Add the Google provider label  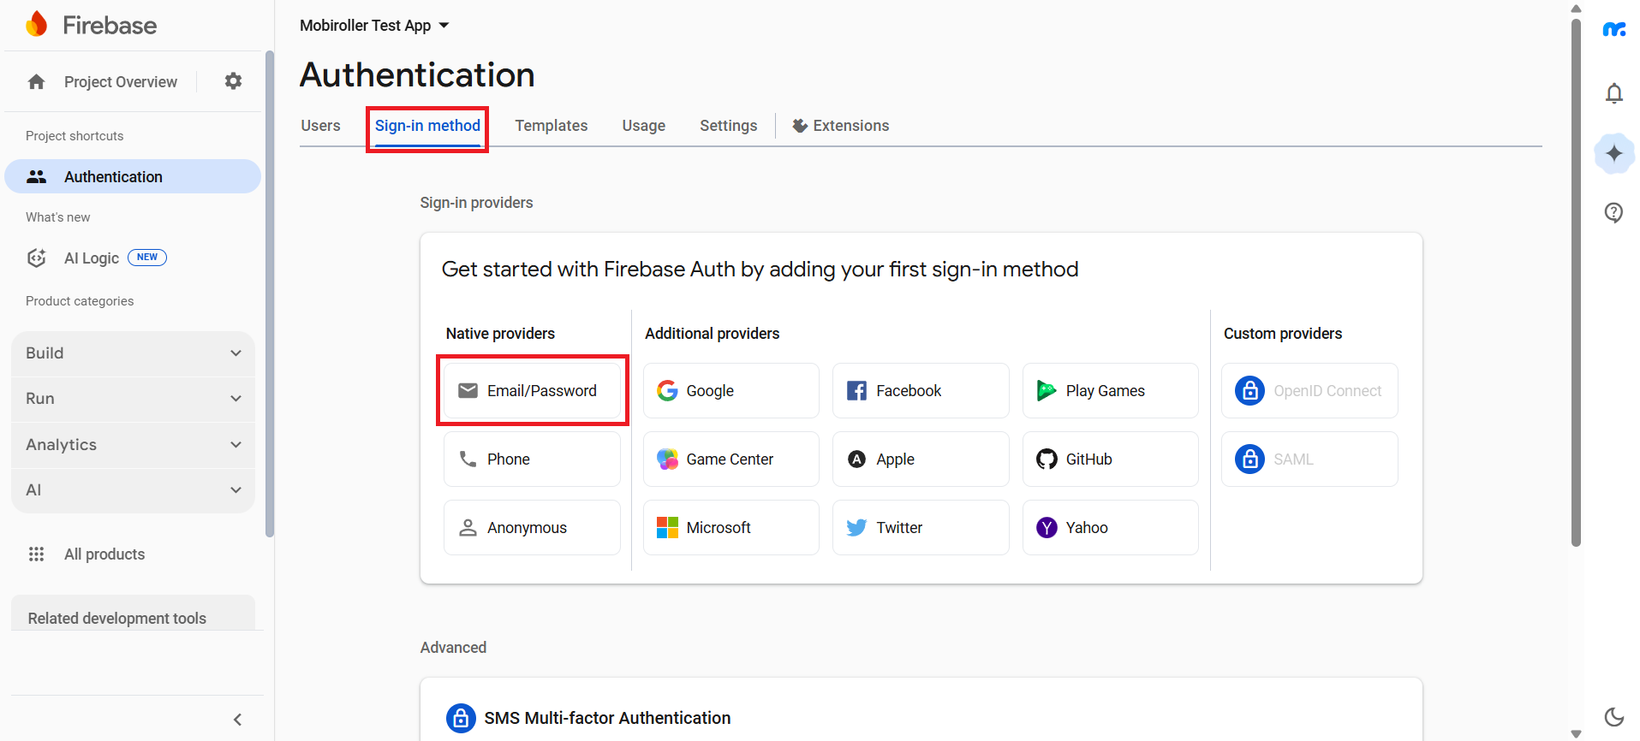(710, 391)
